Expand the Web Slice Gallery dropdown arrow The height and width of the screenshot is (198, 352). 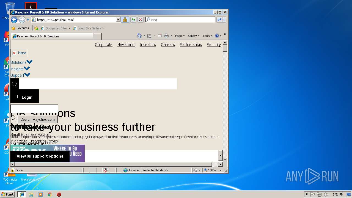pyautogui.click(x=103, y=28)
